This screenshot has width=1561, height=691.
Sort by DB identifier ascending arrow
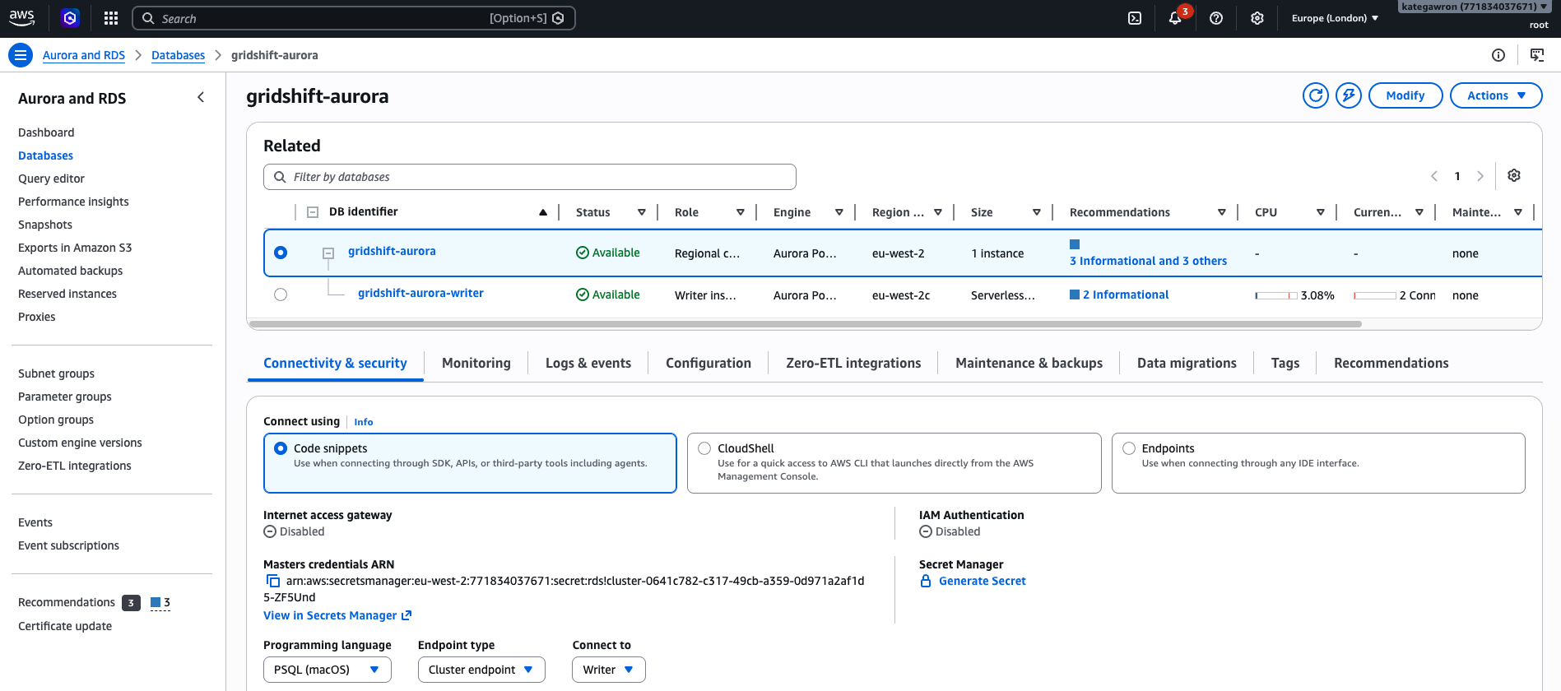click(543, 212)
